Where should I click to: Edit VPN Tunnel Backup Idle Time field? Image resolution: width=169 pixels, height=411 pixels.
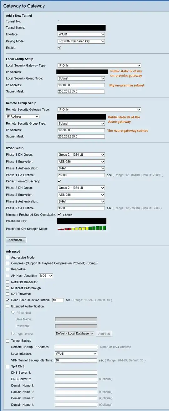(76, 360)
